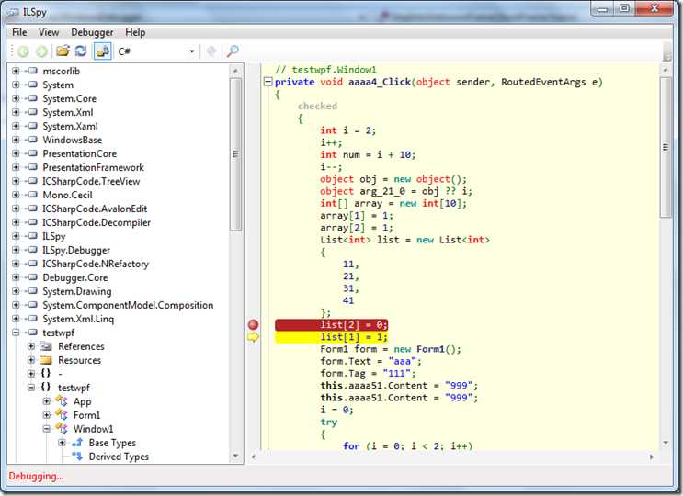
Task: Open search with the magnifier icon
Action: 233,51
